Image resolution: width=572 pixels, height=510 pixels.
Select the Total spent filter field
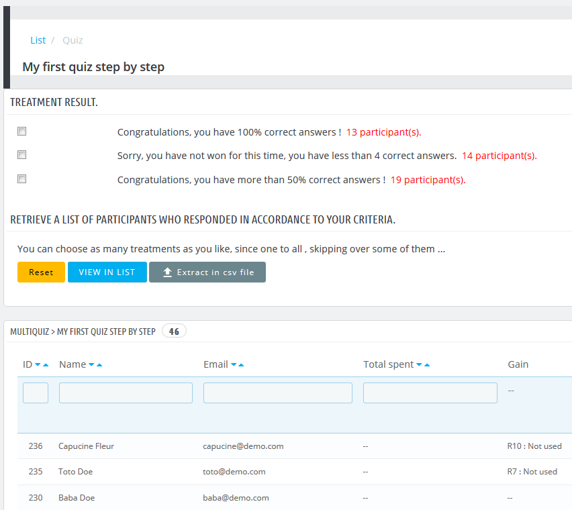pyautogui.click(x=430, y=393)
